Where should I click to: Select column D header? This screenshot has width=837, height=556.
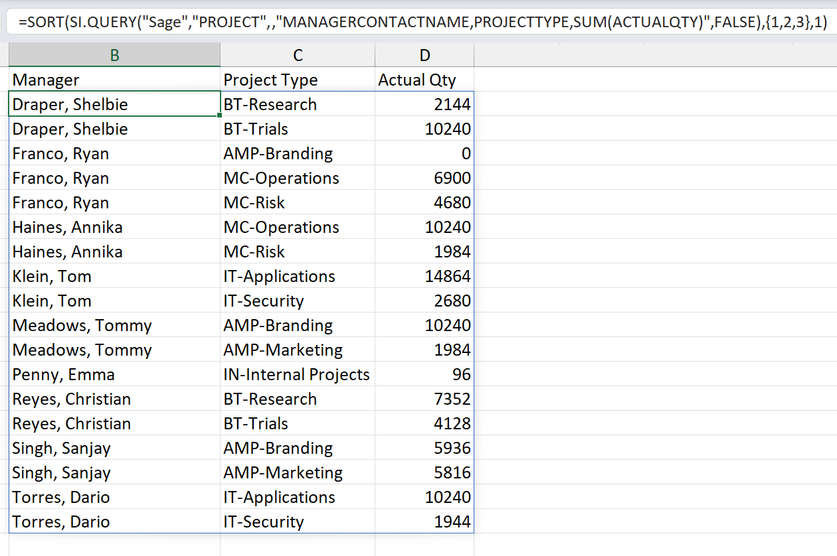coord(424,55)
